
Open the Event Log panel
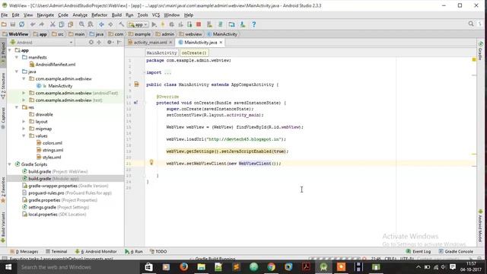[x=419, y=251]
